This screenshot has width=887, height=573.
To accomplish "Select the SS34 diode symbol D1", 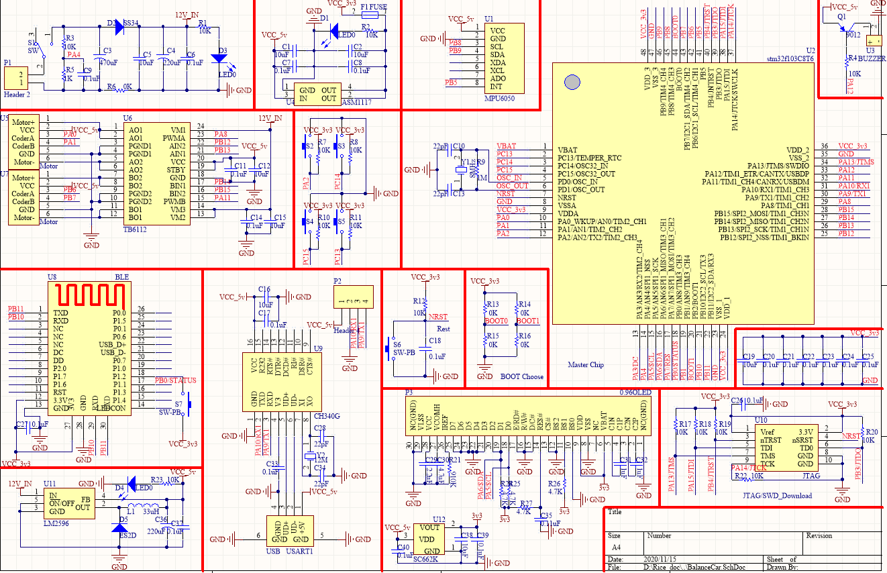I will point(120,26).
